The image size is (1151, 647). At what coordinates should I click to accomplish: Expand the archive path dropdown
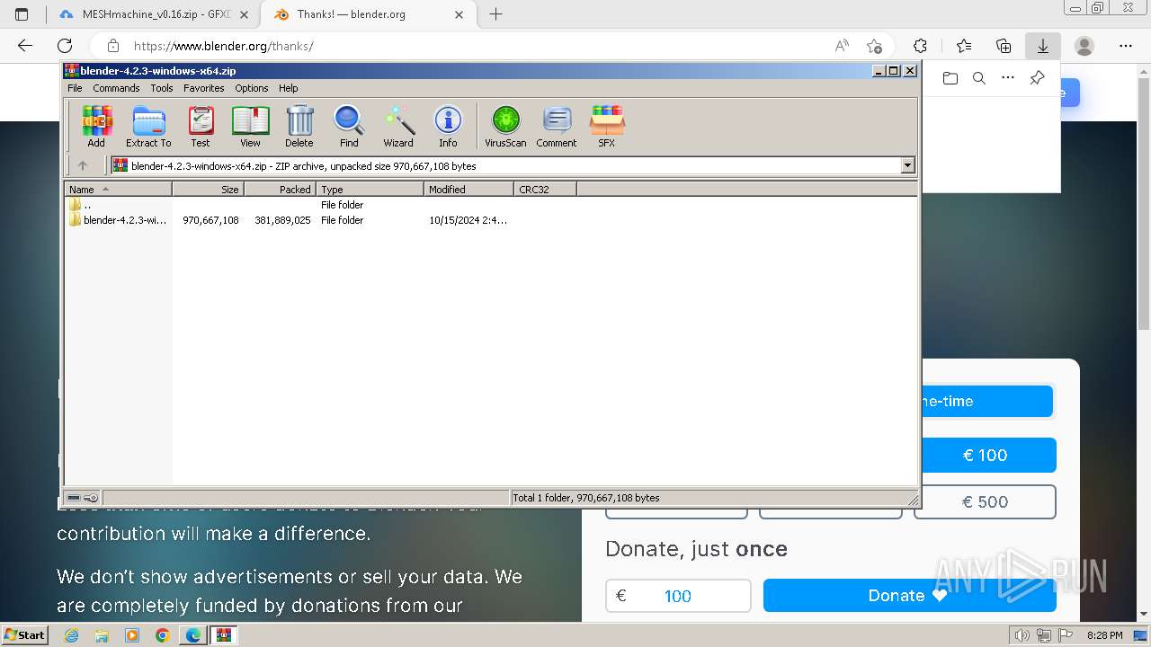[907, 165]
